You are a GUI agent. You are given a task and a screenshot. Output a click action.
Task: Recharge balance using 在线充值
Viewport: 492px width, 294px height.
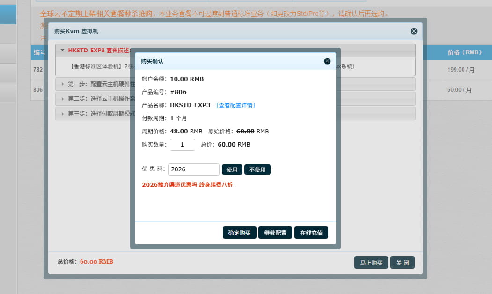click(311, 232)
